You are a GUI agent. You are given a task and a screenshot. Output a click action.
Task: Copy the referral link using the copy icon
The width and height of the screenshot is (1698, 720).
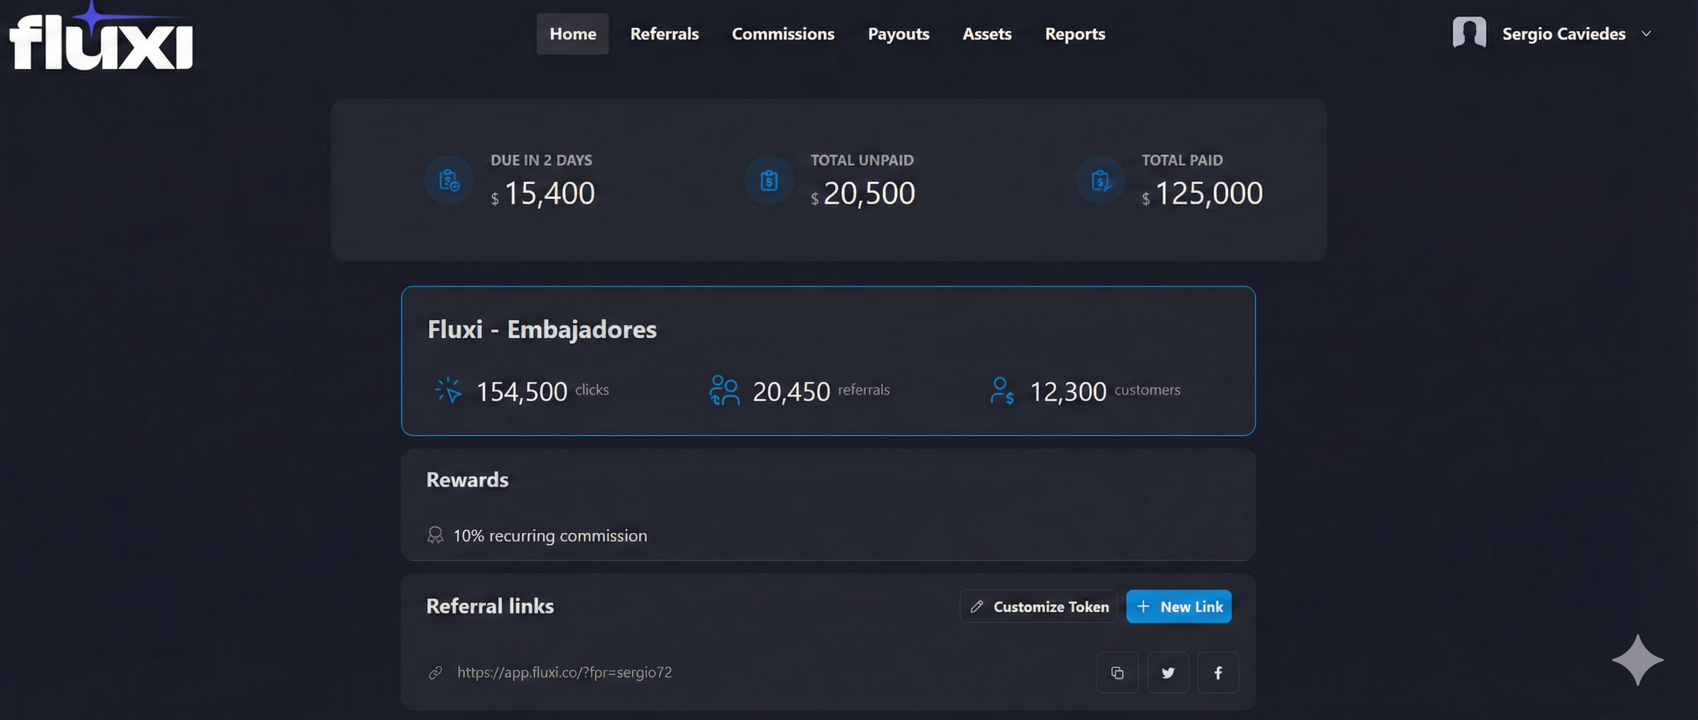pos(1118,672)
